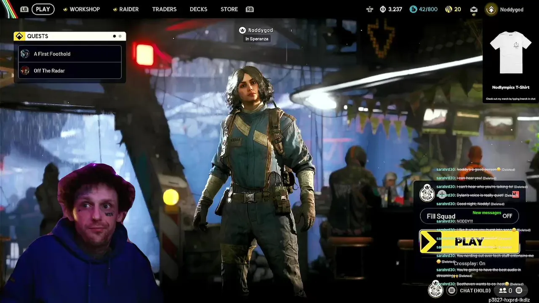Open the raider outfit icon in top bar
Screen dimensions: 539x303
click(370, 9)
